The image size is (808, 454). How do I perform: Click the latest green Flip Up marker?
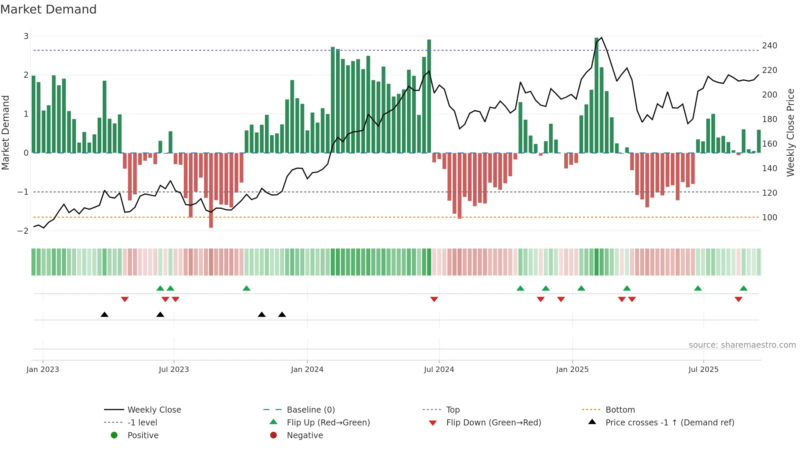744,288
